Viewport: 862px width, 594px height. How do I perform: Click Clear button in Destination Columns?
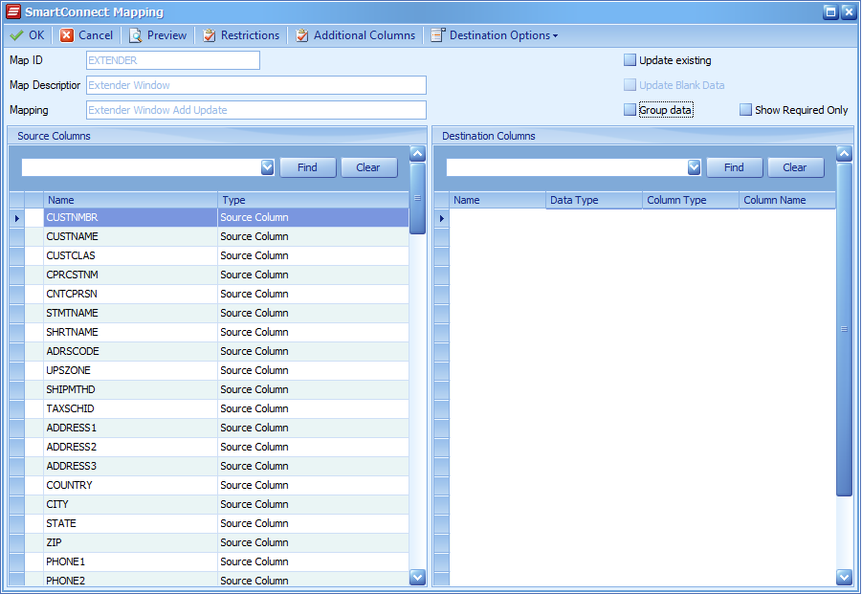[795, 167]
